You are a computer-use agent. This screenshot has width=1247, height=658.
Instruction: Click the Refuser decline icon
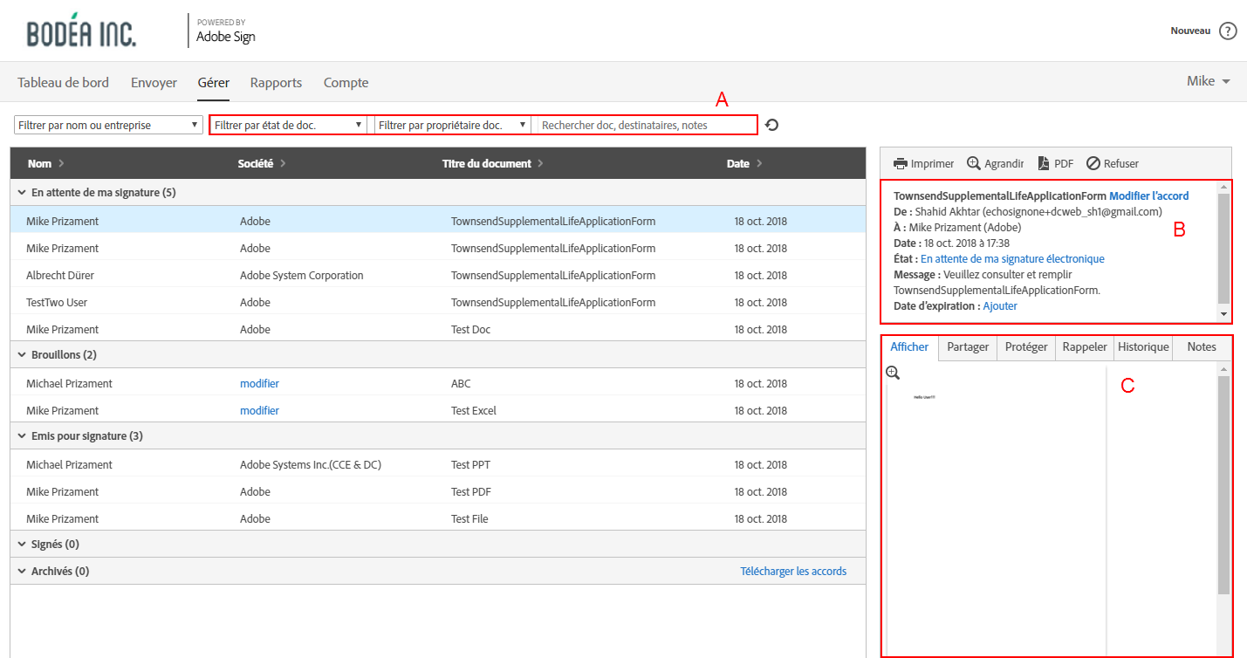(x=1093, y=163)
